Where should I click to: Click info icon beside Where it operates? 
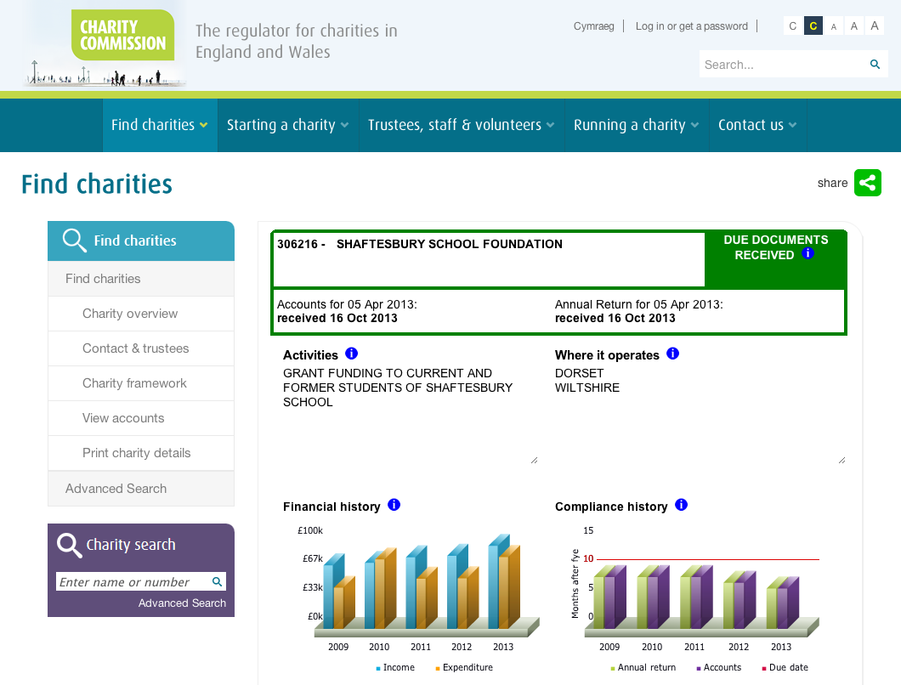pyautogui.click(x=673, y=354)
